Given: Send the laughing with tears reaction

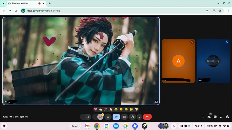Looking at the screenshot, I should point(116,109).
